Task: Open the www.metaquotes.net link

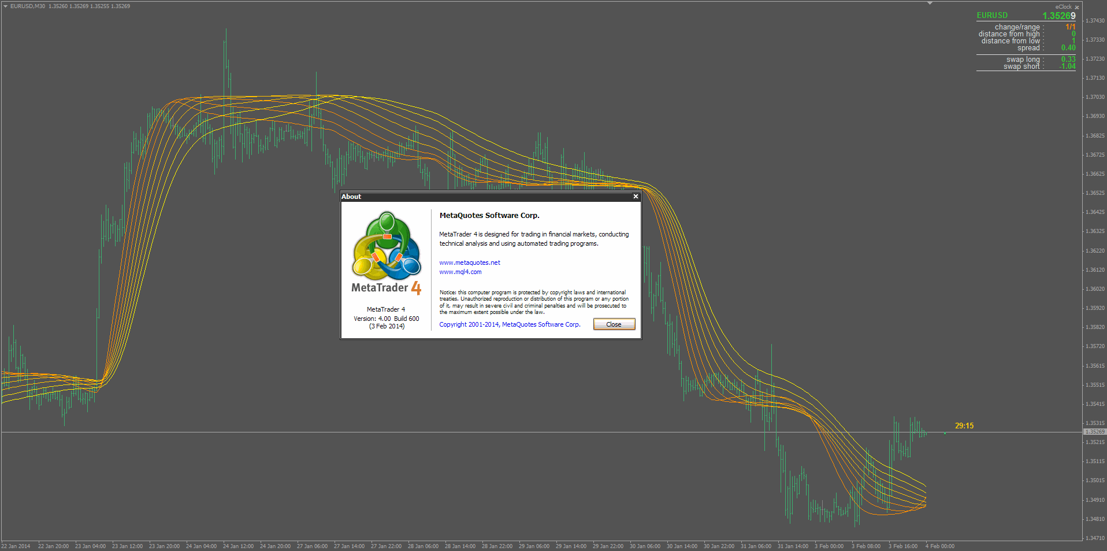Action: (470, 262)
